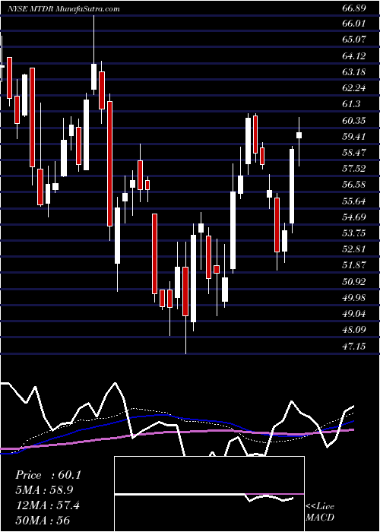Click the 59.41 price axis label
The width and height of the screenshot is (380, 532).
354,137
